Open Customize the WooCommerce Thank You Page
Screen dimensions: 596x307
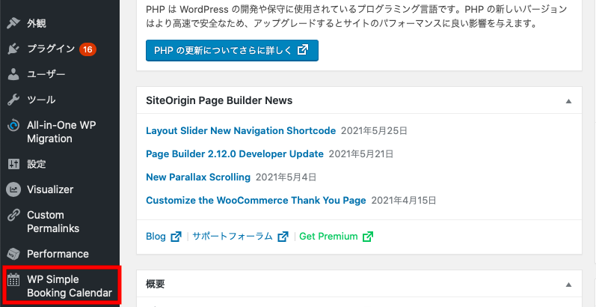tap(256, 200)
